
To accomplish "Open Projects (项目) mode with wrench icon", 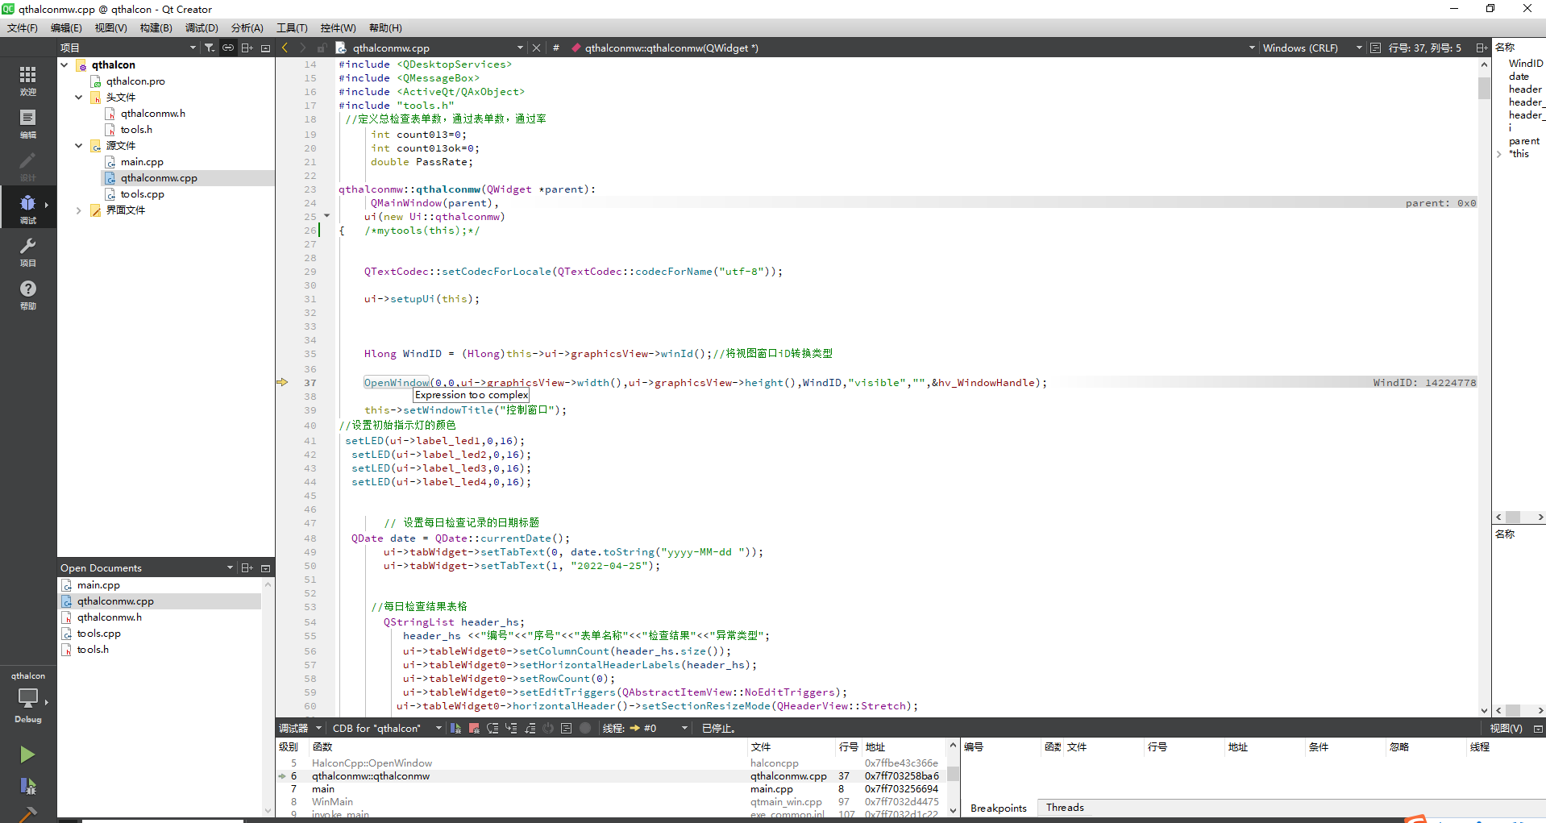I will pyautogui.click(x=27, y=251).
